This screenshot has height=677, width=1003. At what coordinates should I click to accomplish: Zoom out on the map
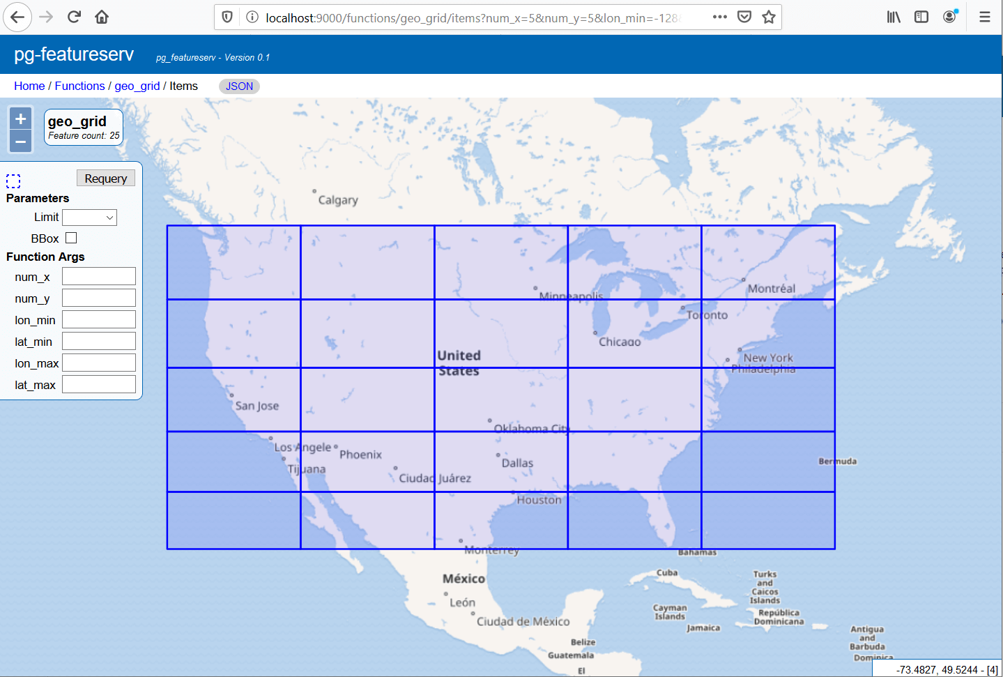[x=20, y=142]
